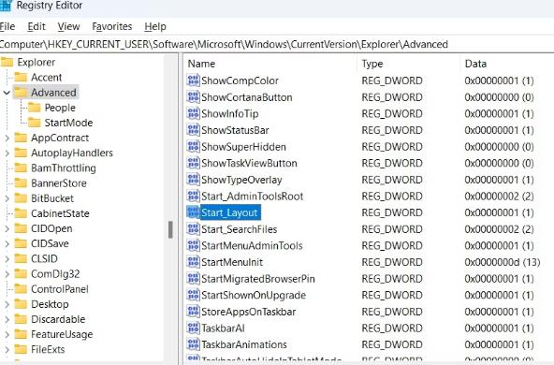Click the tree pane vertical scrollbar thumb
The image size is (554, 365).
click(170, 229)
